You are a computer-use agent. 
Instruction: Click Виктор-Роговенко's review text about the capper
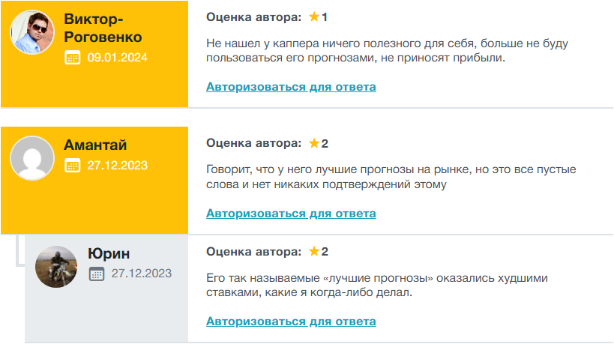pyautogui.click(x=386, y=51)
